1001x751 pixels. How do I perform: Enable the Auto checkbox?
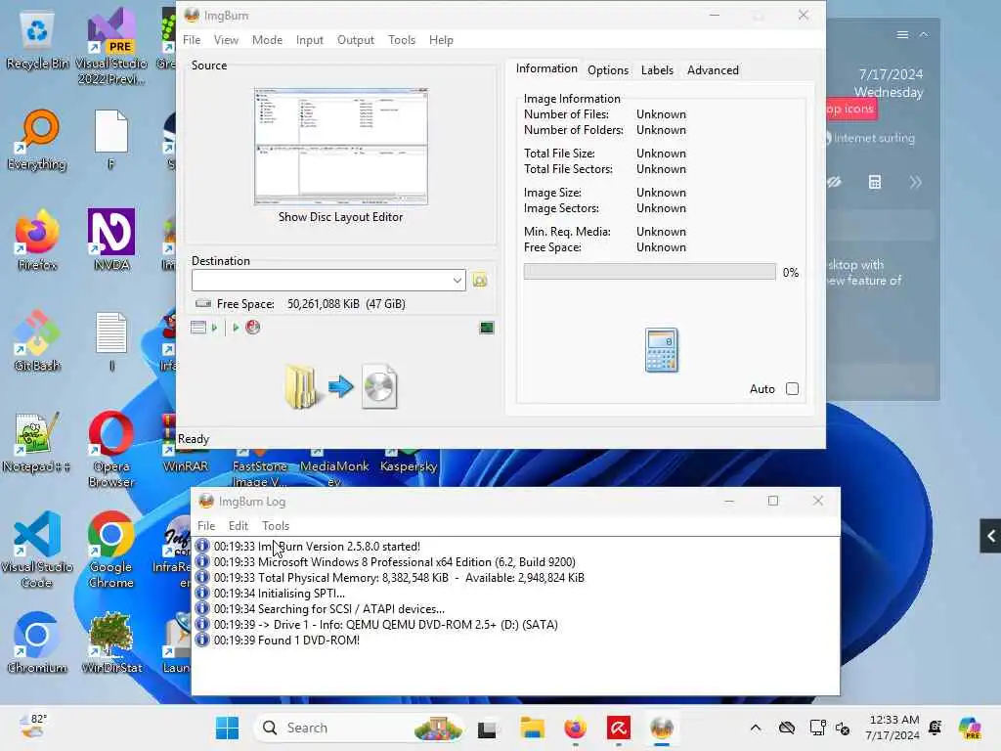[792, 389]
